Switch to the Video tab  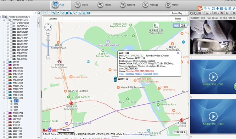point(81,5)
